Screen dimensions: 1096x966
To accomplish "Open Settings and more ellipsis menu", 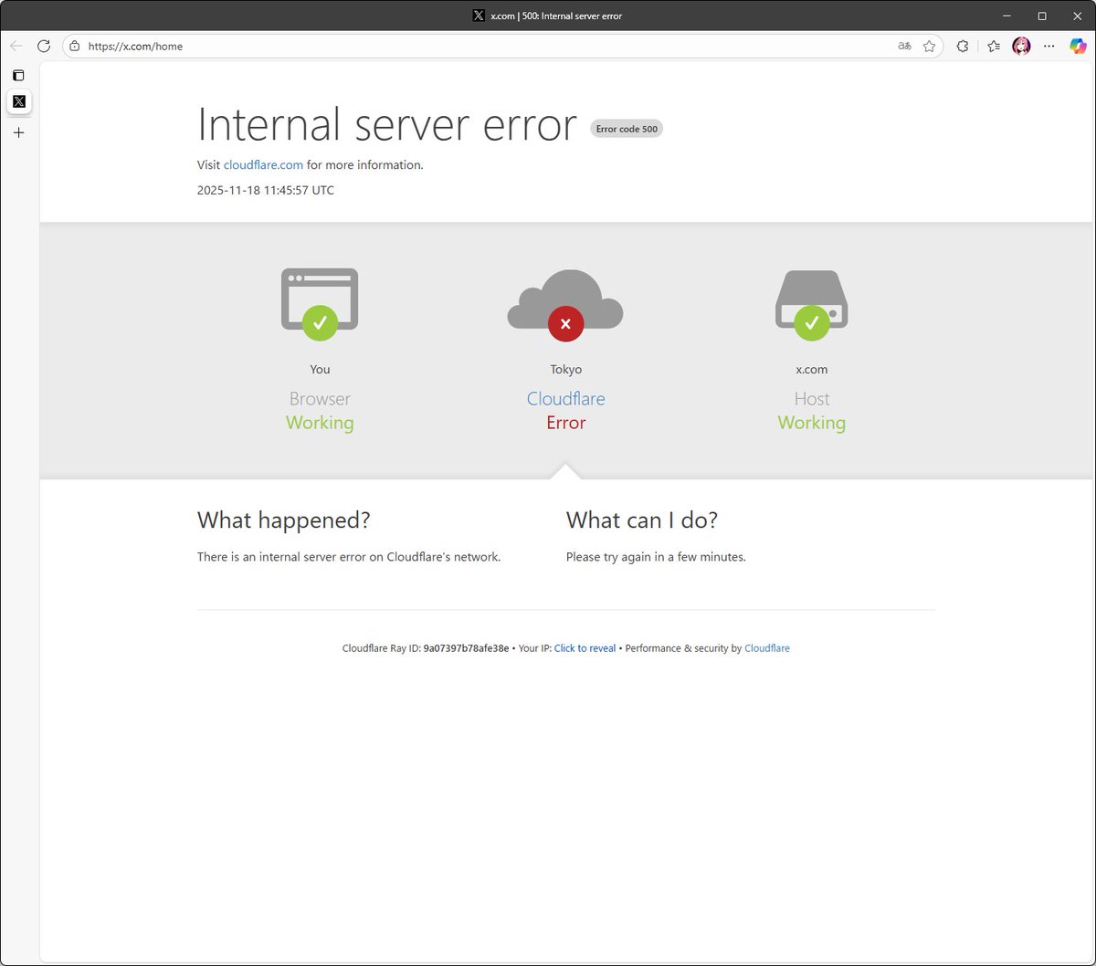I will 1049,46.
